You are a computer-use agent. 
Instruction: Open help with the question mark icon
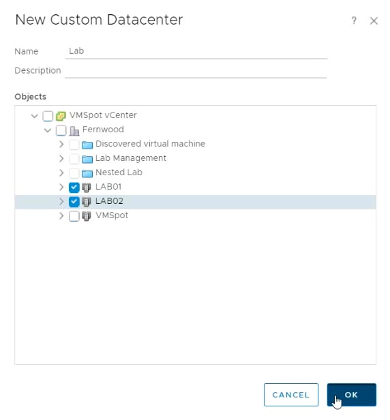pos(354,20)
